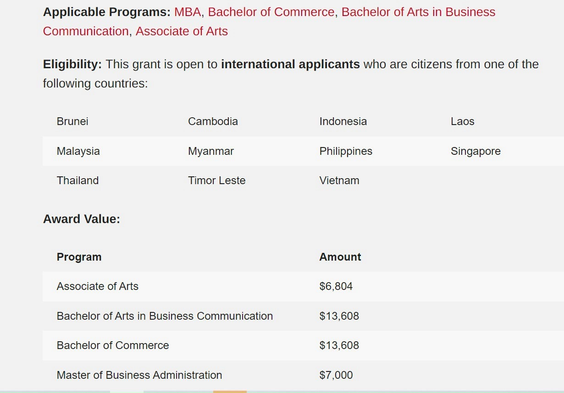This screenshot has width=564, height=393.
Task: Click Singapore in the eligibility table
Action: 476,151
